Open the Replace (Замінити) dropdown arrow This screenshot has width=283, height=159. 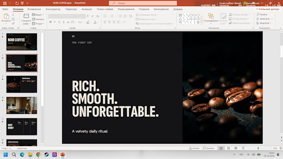click(x=272, y=19)
